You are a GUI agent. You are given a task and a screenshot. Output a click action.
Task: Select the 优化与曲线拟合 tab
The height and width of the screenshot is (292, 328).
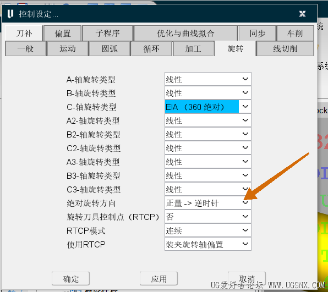(185, 33)
